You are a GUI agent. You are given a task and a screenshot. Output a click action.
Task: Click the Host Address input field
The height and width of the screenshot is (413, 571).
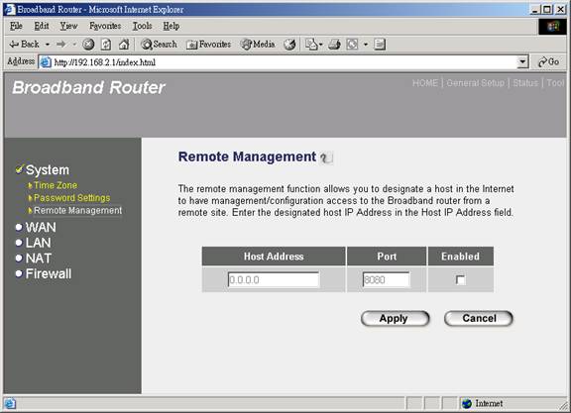tap(274, 280)
